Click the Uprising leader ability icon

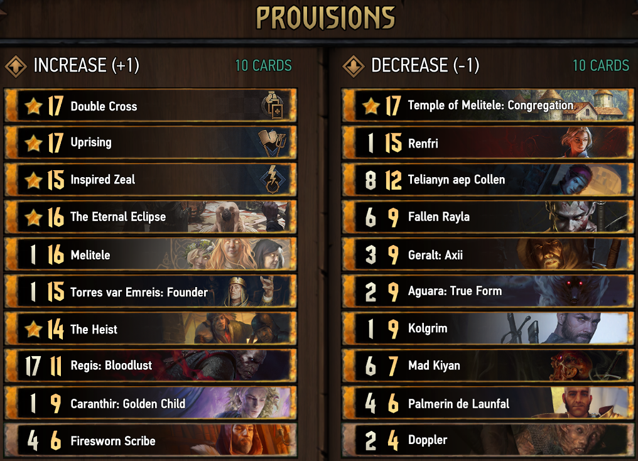(x=272, y=143)
